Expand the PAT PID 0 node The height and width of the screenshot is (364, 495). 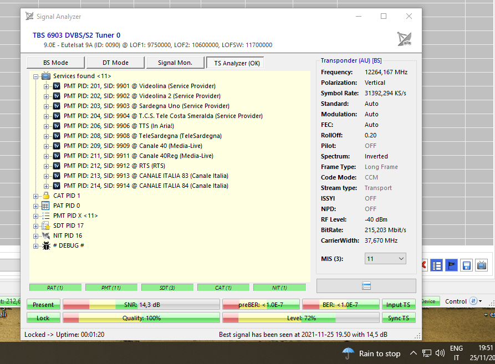pos(35,206)
